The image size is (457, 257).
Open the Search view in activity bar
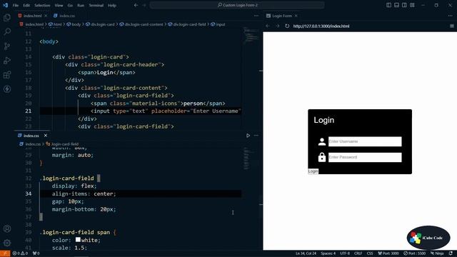[7, 31]
